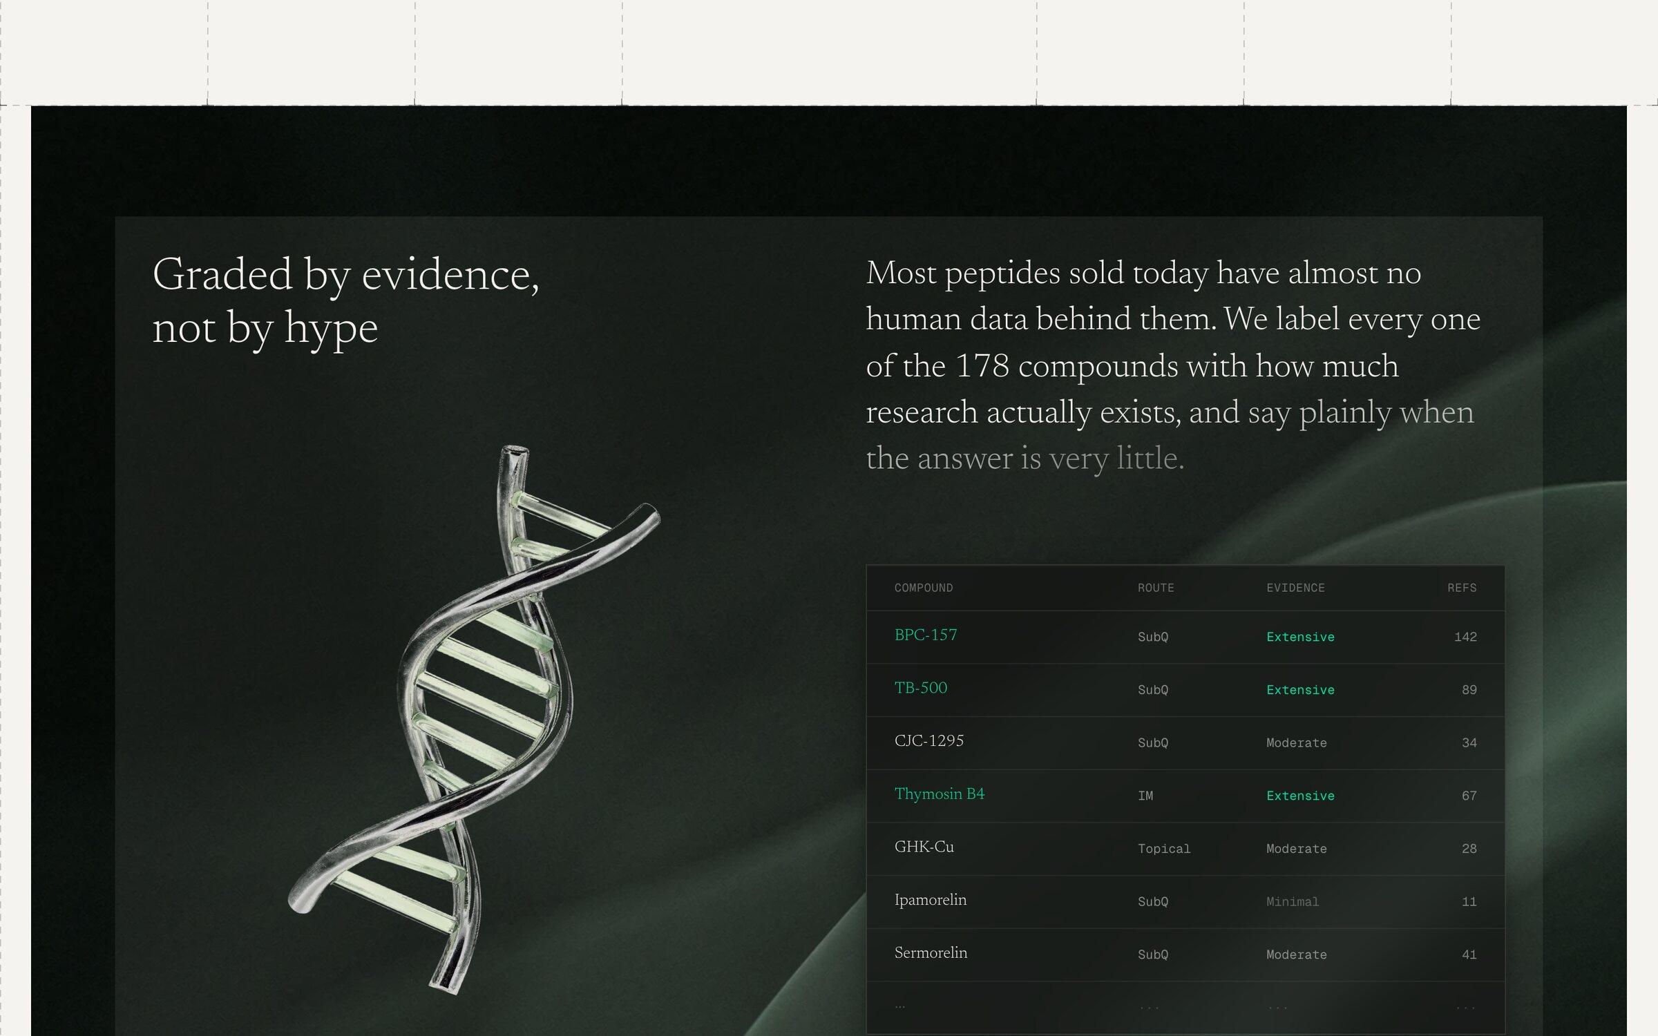Click the 11 refs count
1658x1036 pixels.
(1469, 902)
